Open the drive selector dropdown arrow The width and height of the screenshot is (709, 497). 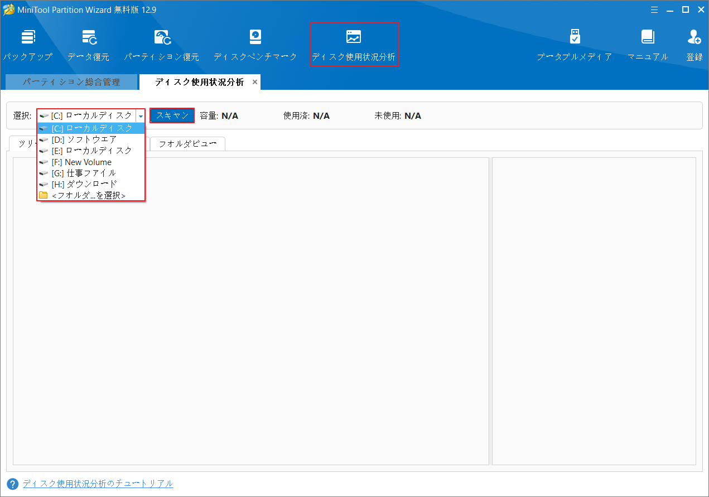pyautogui.click(x=140, y=115)
